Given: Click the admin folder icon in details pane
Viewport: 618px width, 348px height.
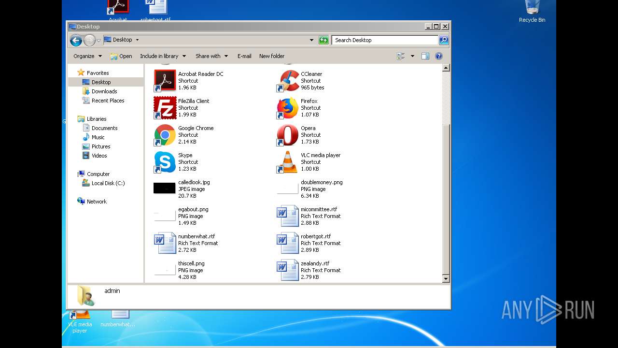Looking at the screenshot, I should [x=86, y=296].
